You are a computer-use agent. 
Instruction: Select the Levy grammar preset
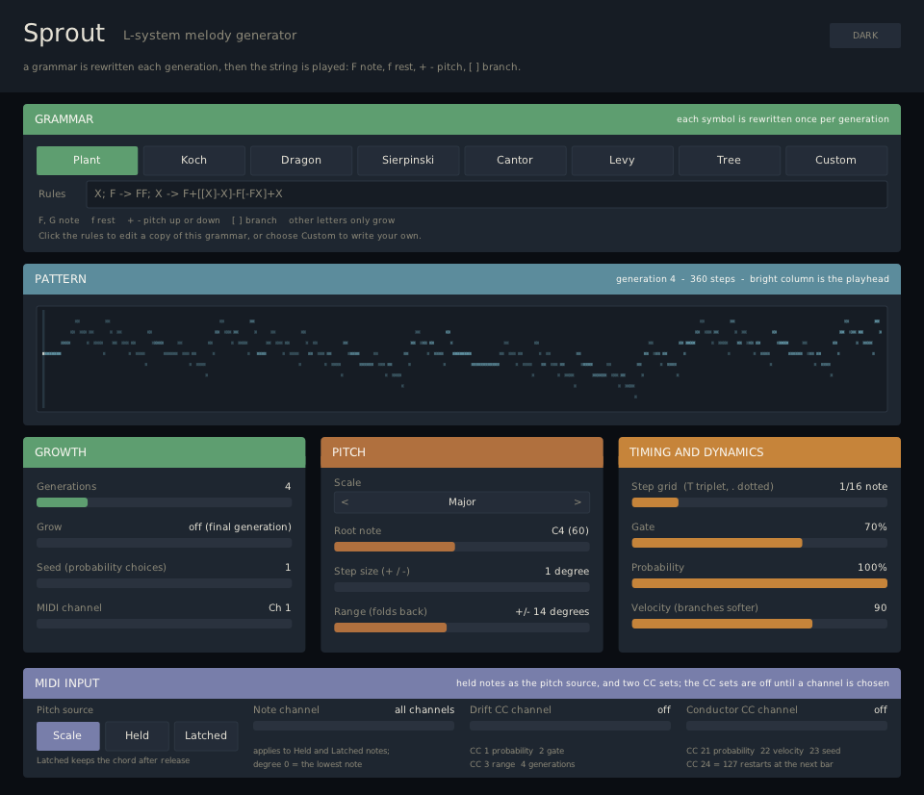click(x=622, y=161)
